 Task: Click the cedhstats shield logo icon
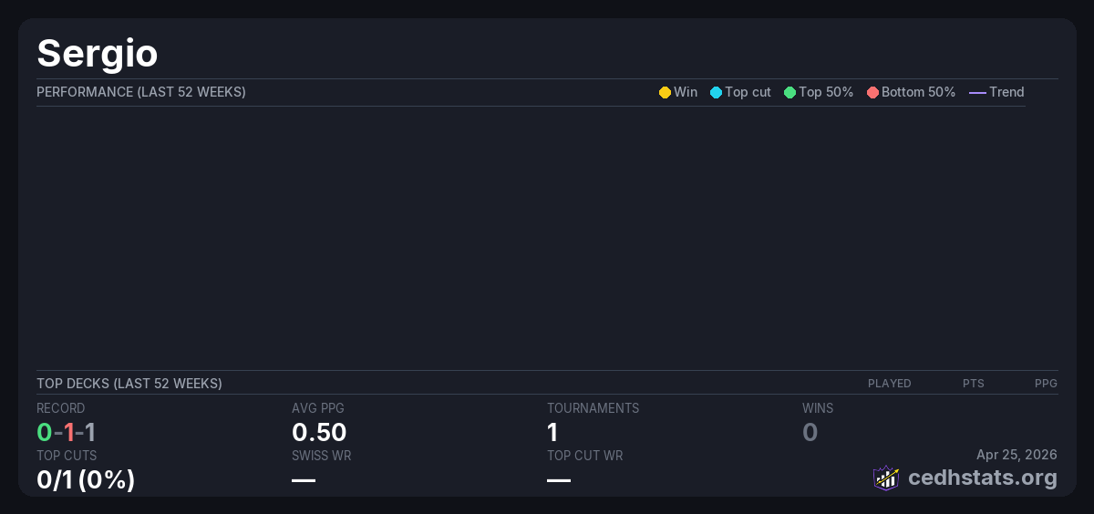click(x=885, y=478)
